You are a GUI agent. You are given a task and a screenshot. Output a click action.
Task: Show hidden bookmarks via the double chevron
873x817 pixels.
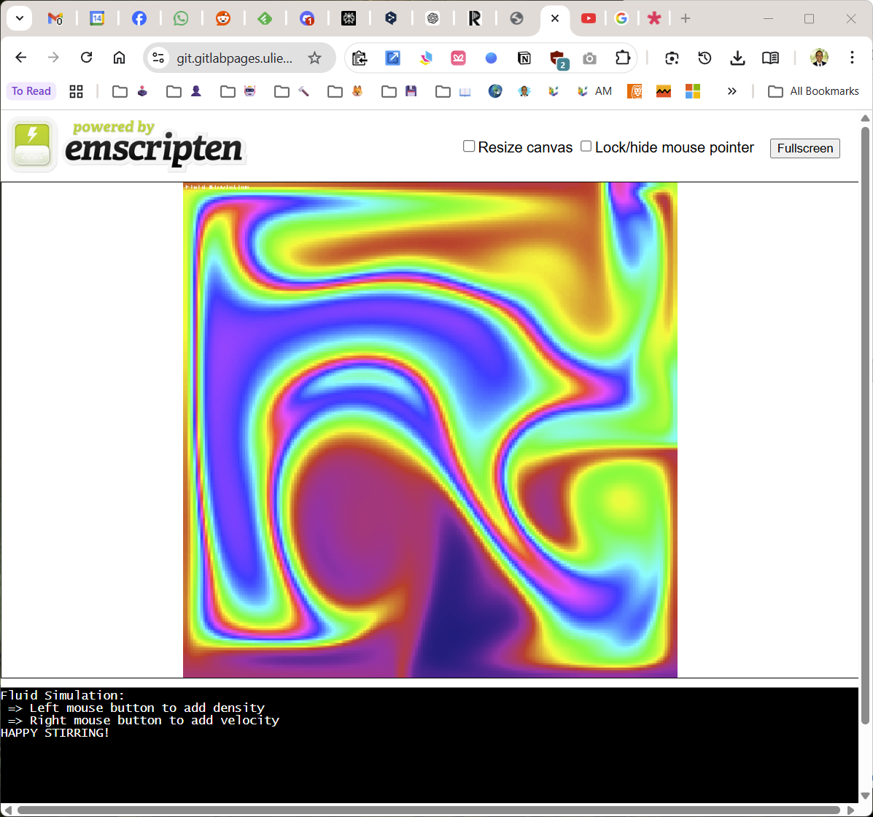point(732,91)
